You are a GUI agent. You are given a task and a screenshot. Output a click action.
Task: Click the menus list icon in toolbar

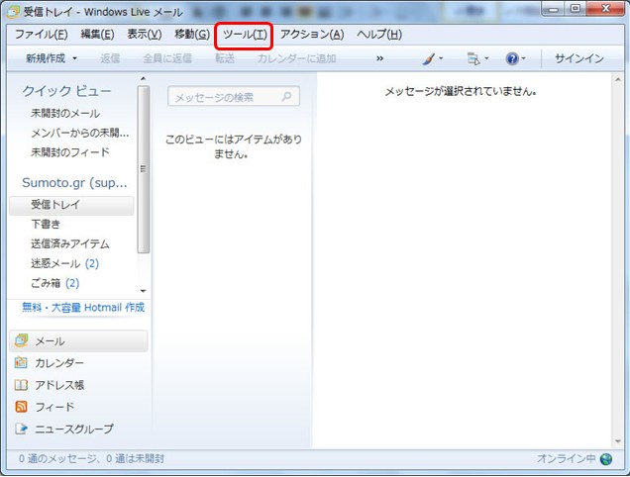pos(473,59)
